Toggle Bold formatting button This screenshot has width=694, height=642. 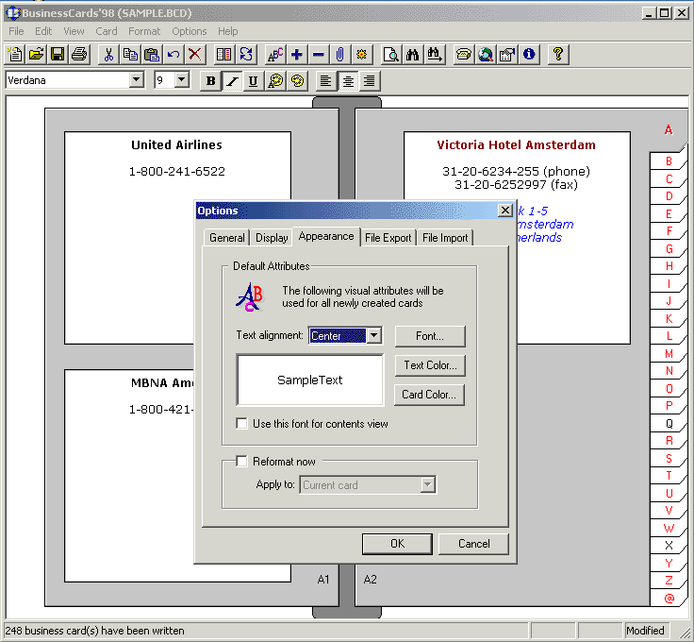click(210, 81)
